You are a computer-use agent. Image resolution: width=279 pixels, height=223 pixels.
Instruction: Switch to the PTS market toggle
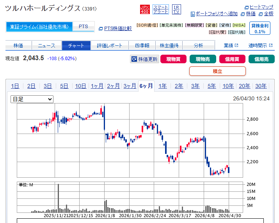(x=84, y=27)
